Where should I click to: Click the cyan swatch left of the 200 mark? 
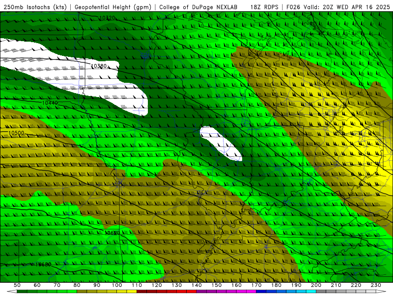click(311, 292)
